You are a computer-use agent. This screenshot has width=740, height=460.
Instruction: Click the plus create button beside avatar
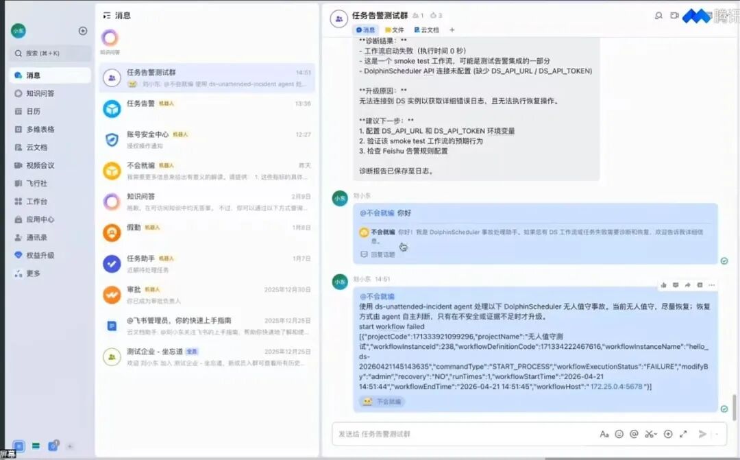[x=83, y=31]
